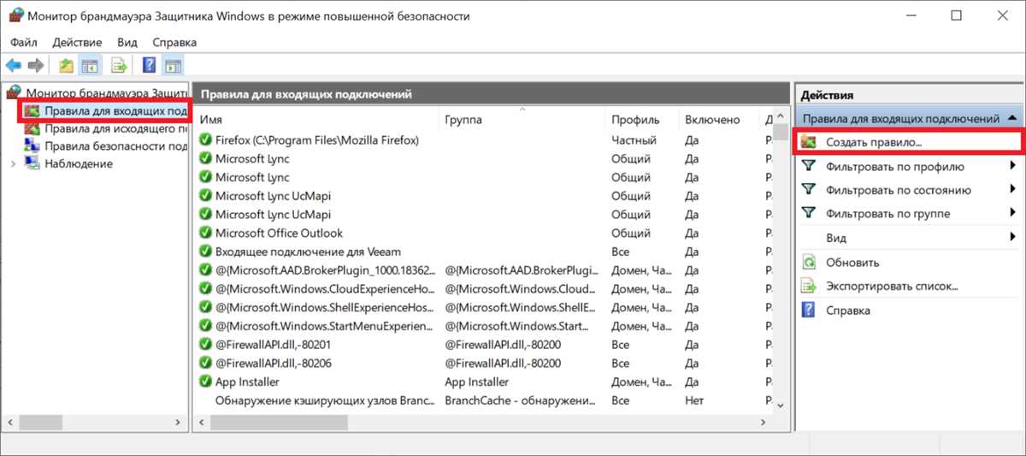Screen dimensions: 1026x456
Task: Open the Фильтровать по состоянию submenu arrow
Action: [1012, 190]
